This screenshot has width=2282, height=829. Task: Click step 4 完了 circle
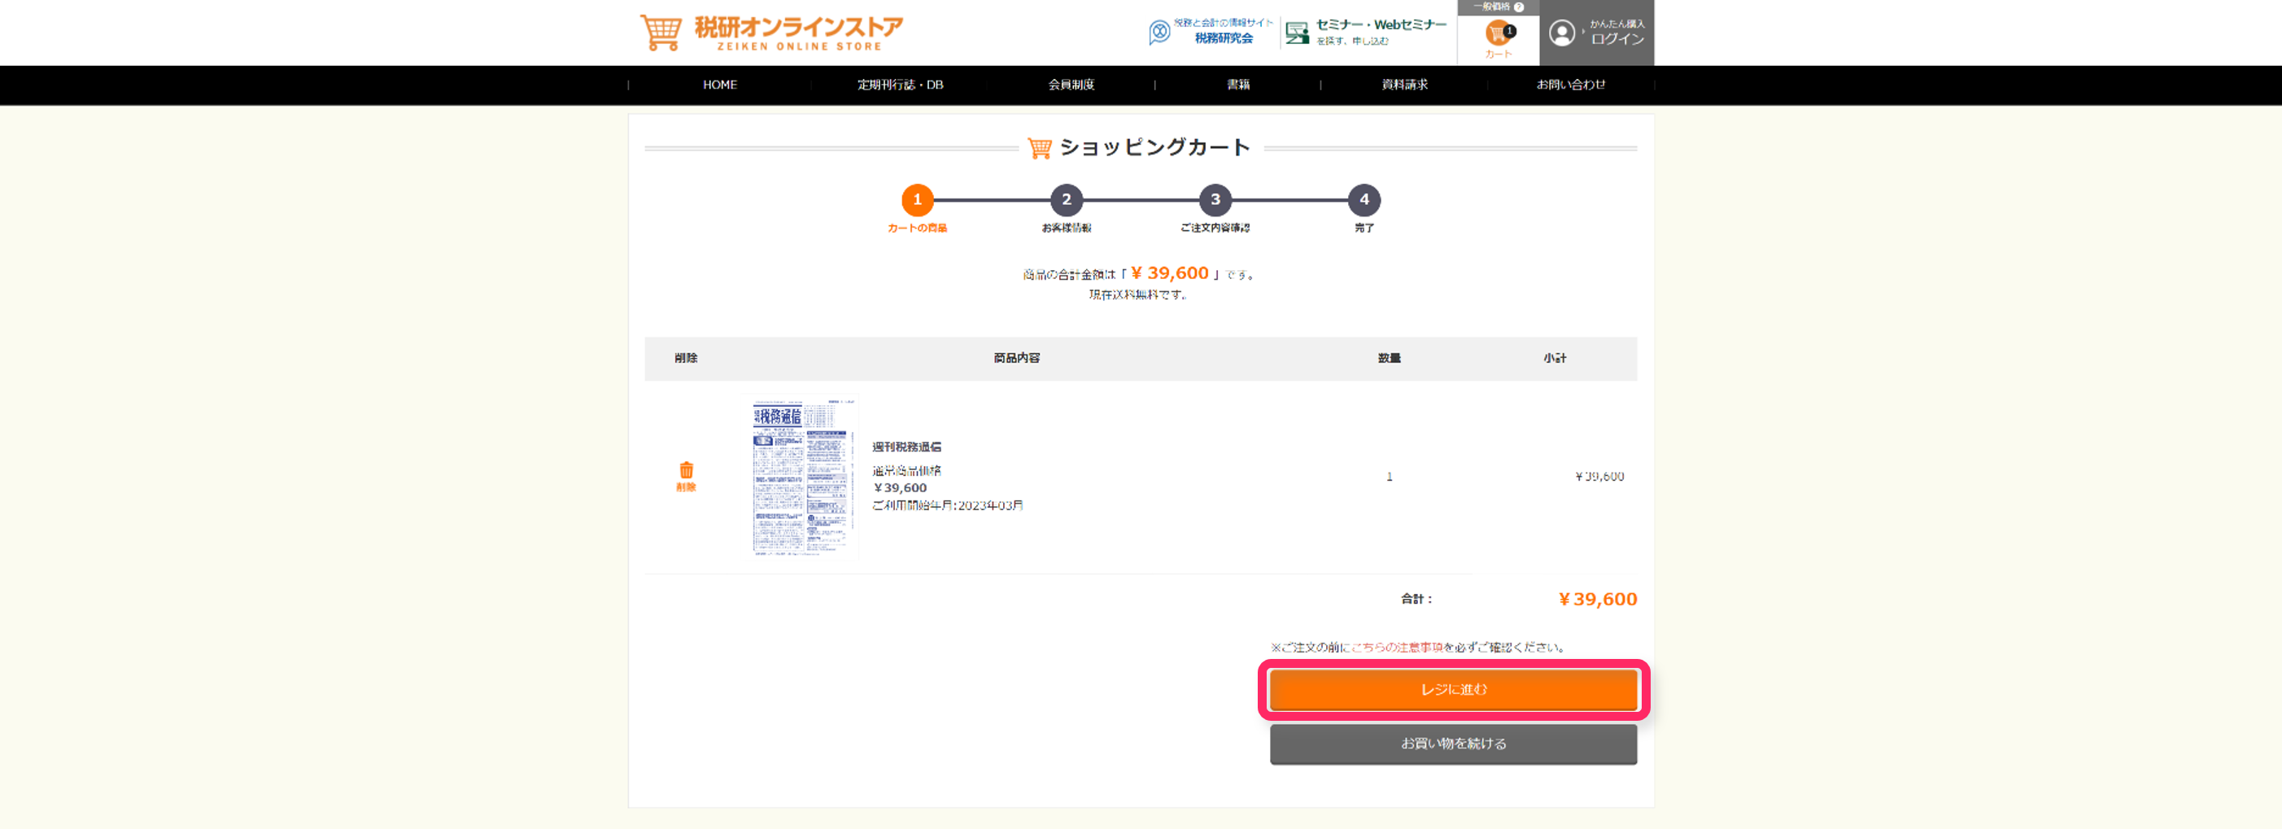tap(1364, 200)
